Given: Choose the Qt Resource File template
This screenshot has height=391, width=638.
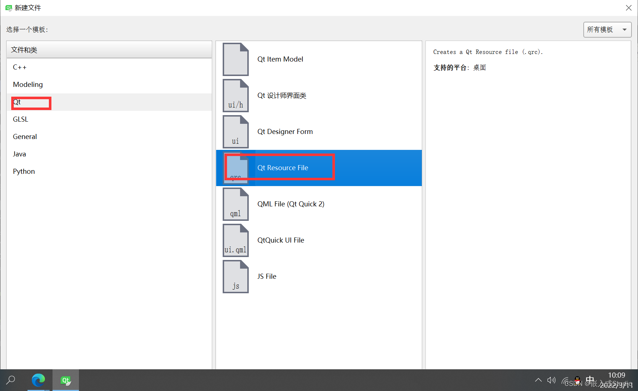Looking at the screenshot, I should click(319, 168).
